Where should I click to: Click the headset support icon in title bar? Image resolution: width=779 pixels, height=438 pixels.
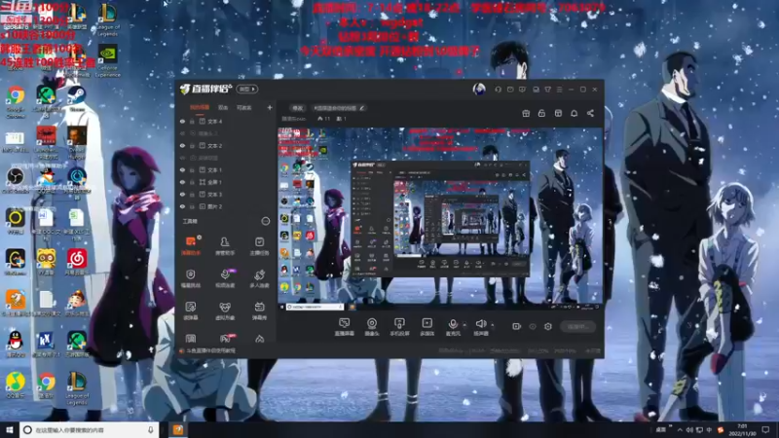[498, 90]
